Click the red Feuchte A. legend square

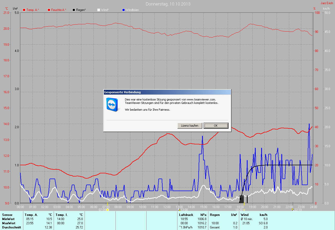[49, 10]
